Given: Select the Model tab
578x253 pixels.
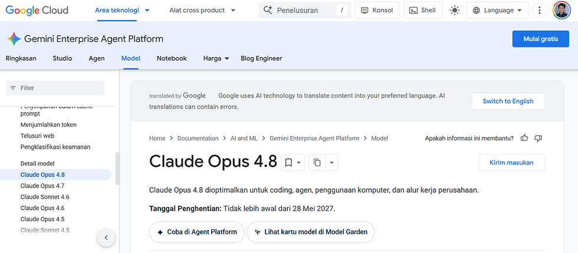Looking at the screenshot, I should pos(130,58).
